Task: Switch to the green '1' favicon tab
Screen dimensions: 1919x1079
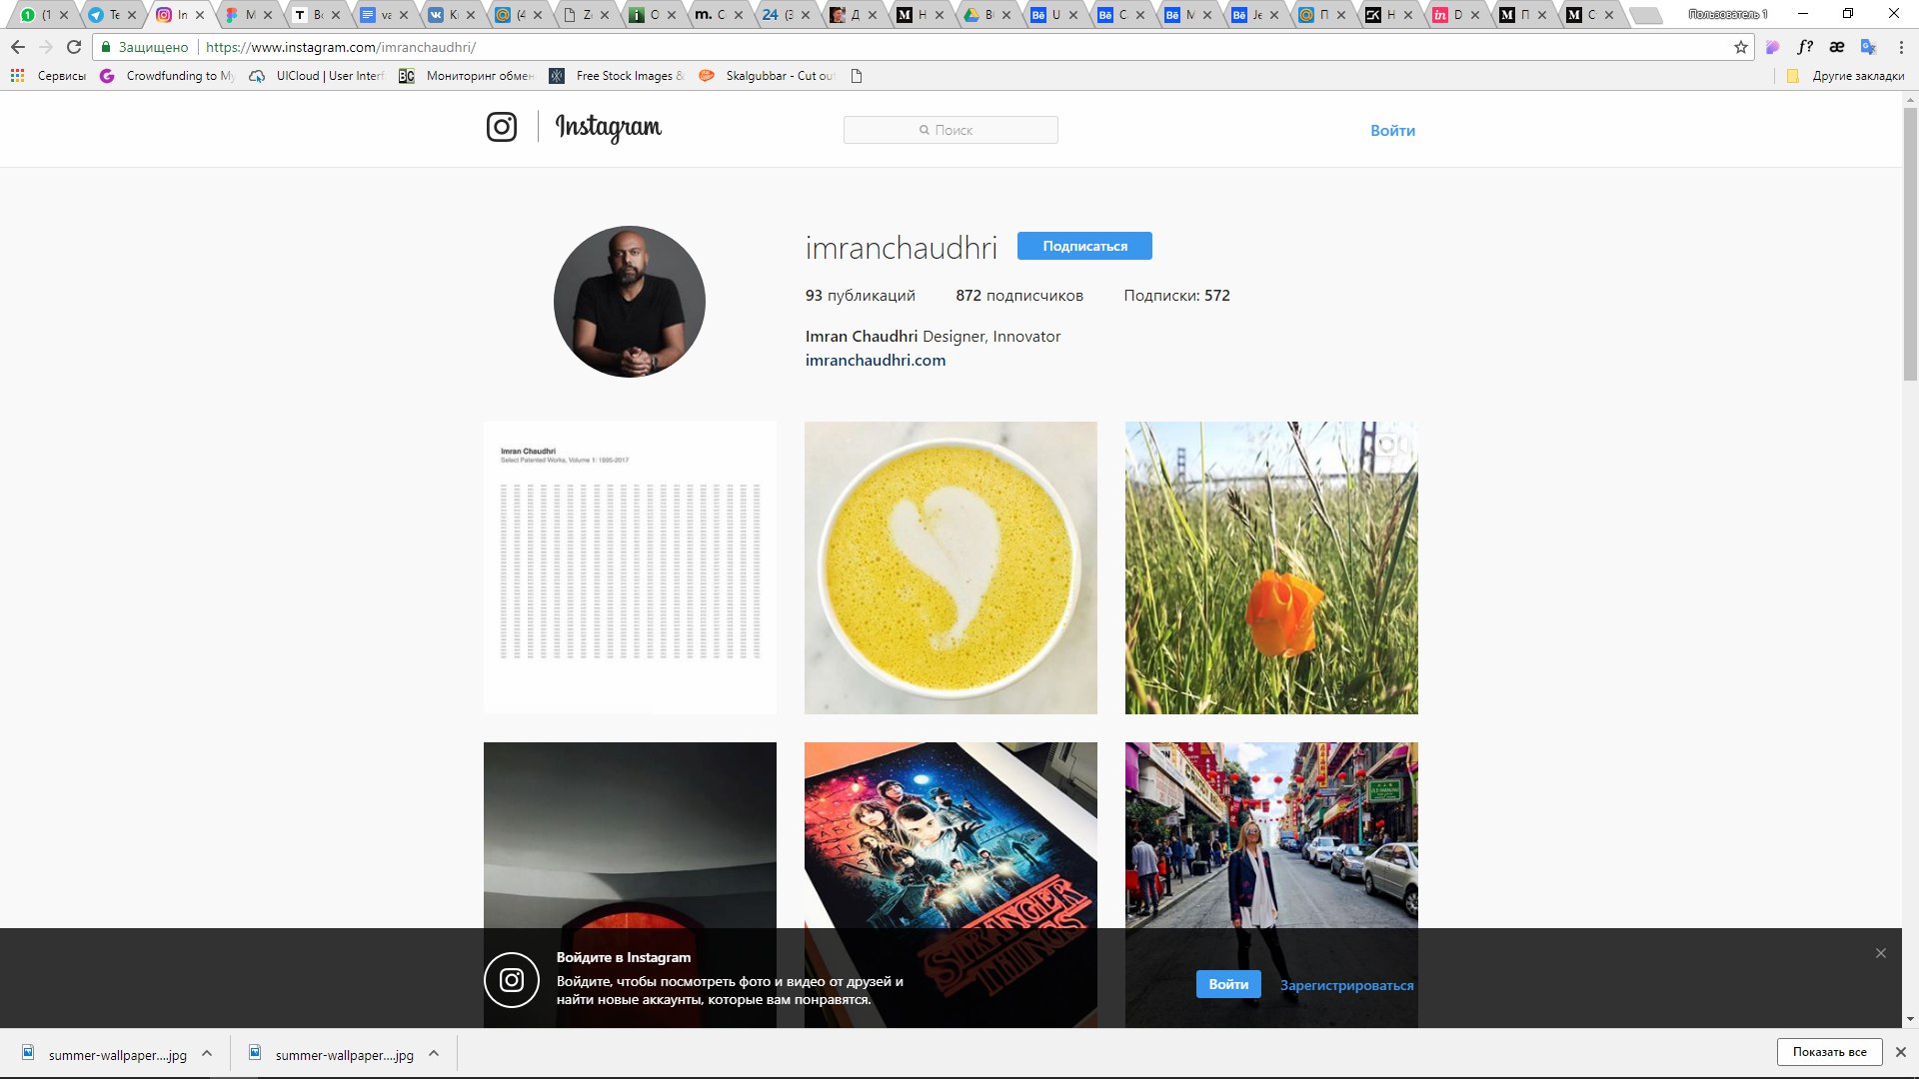Action: (38, 15)
